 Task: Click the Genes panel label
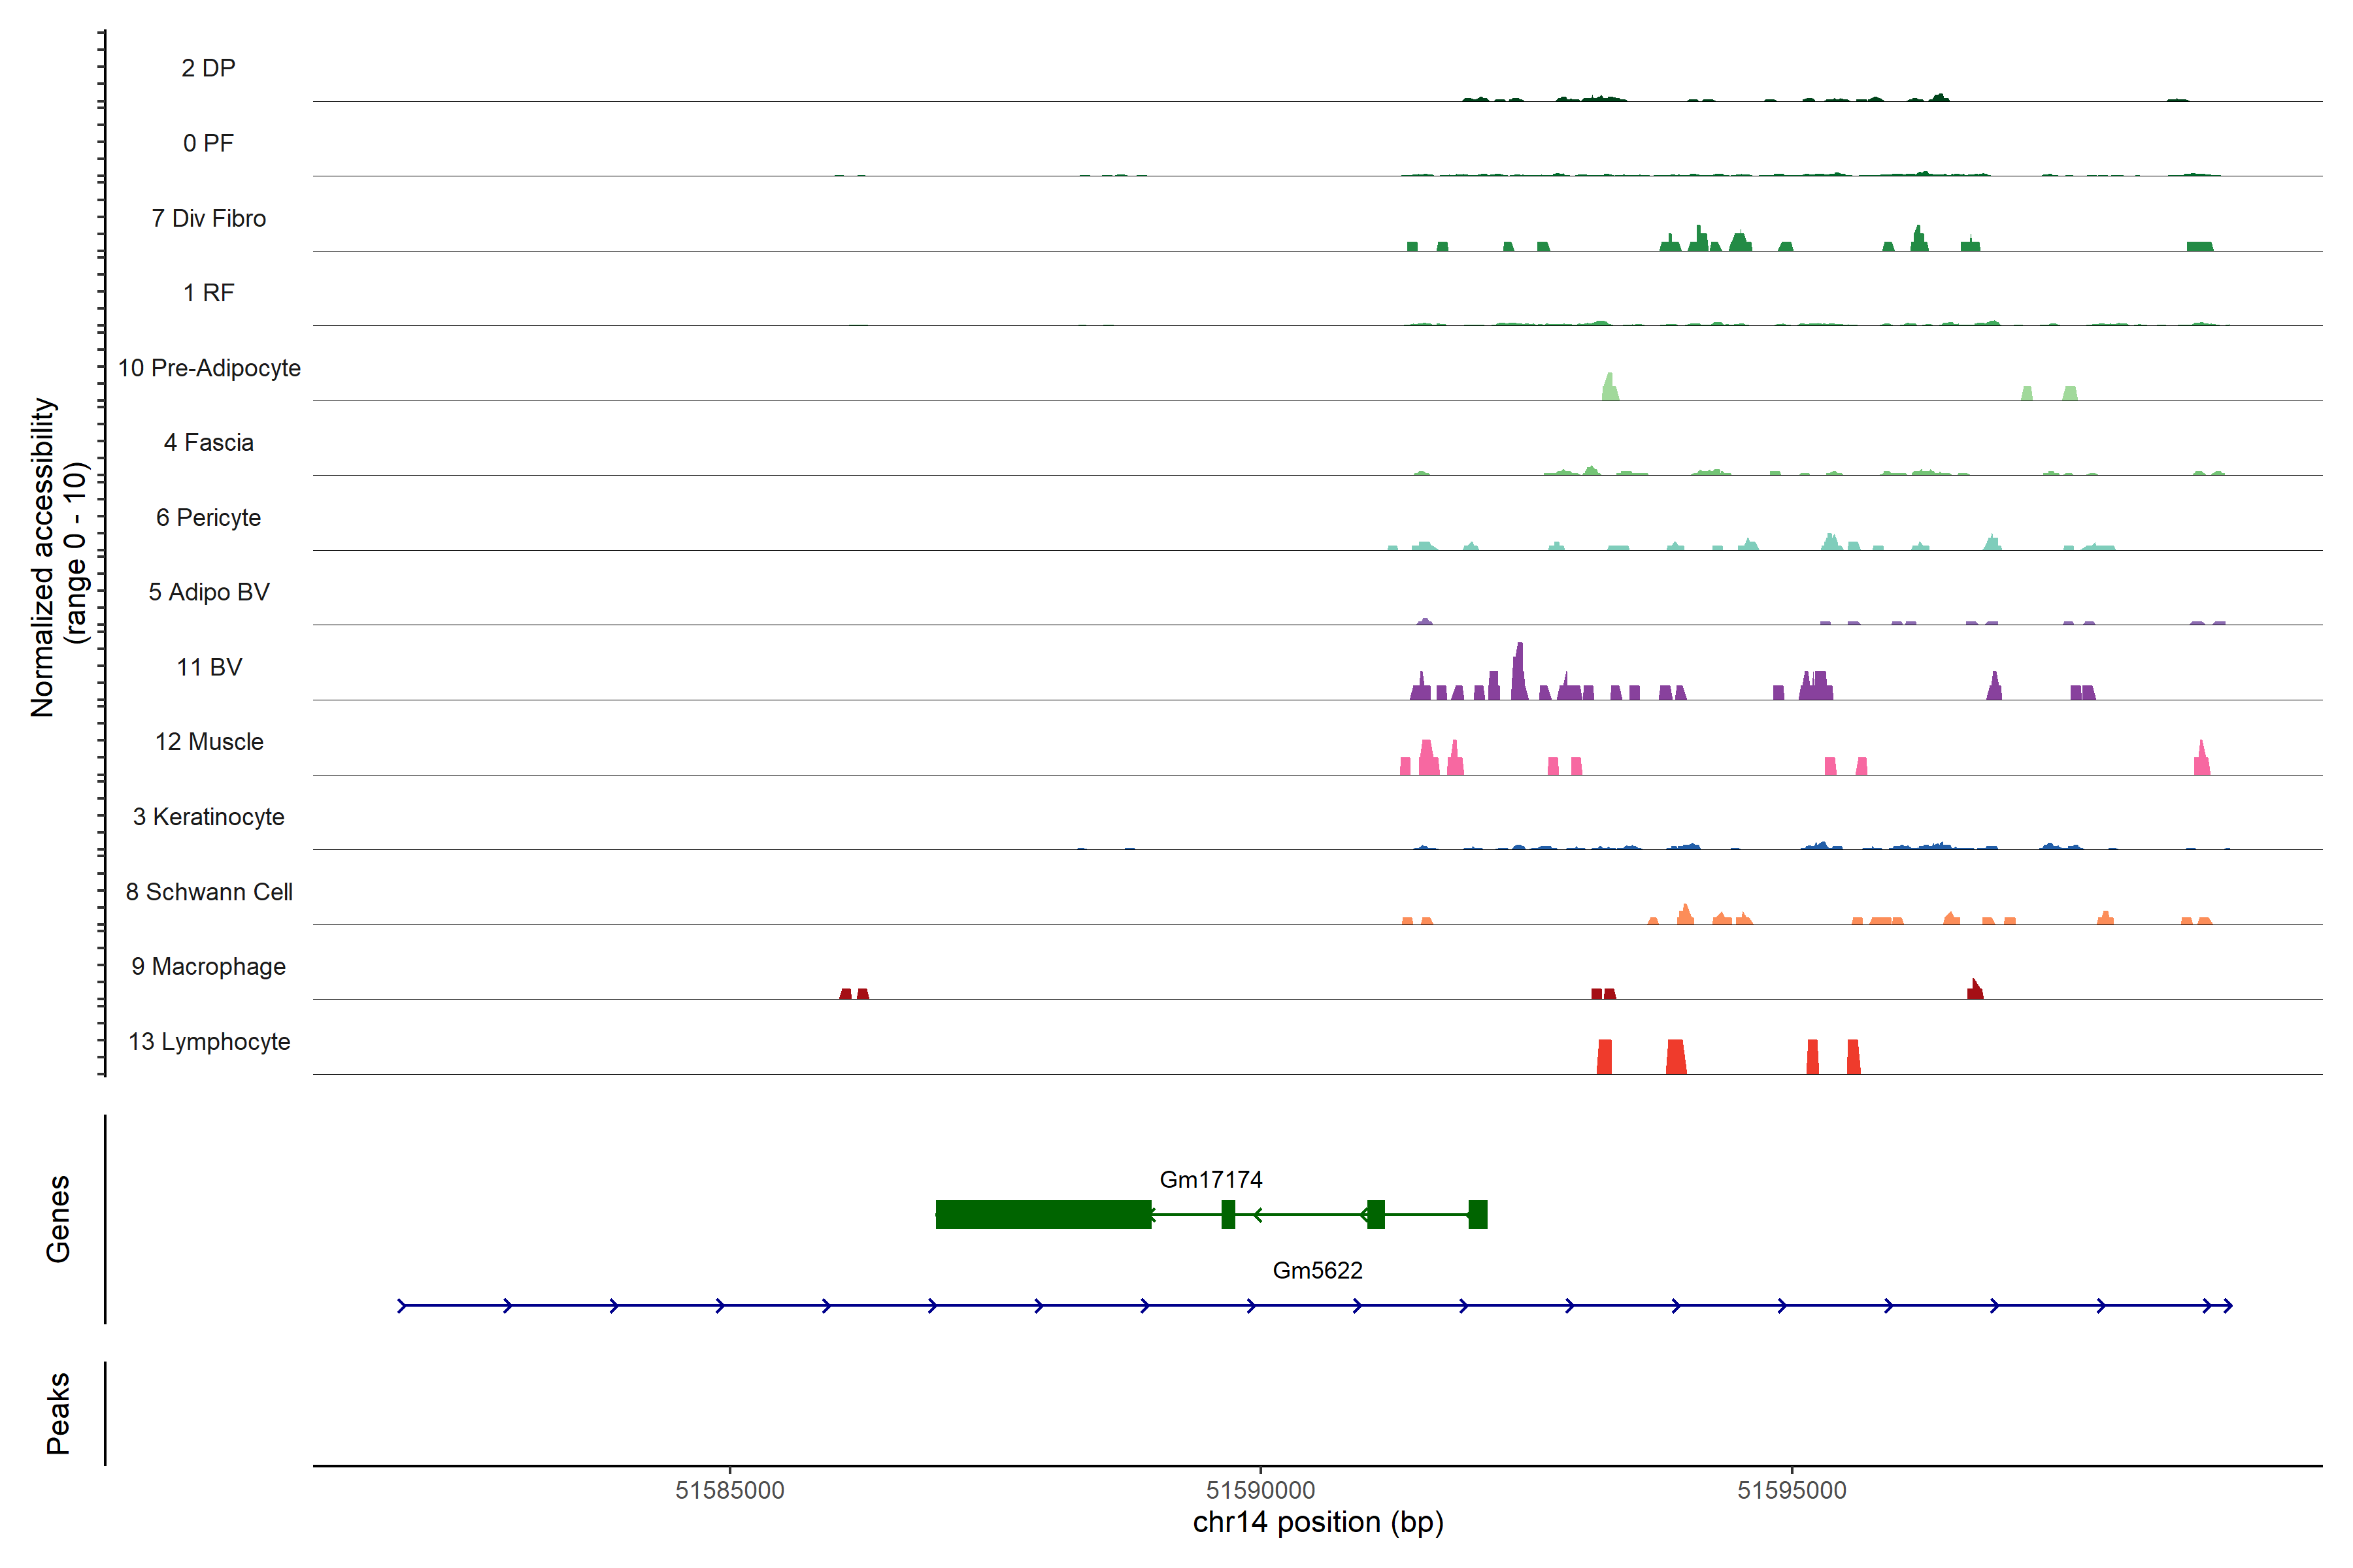click(x=58, y=1218)
